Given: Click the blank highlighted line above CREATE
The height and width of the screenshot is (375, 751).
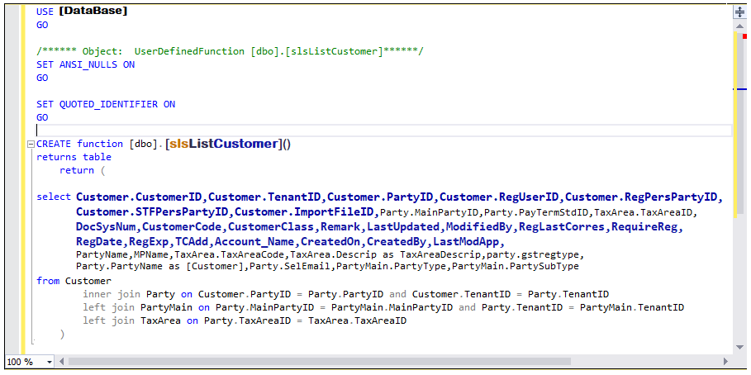Looking at the screenshot, I should pyautogui.click(x=383, y=131).
